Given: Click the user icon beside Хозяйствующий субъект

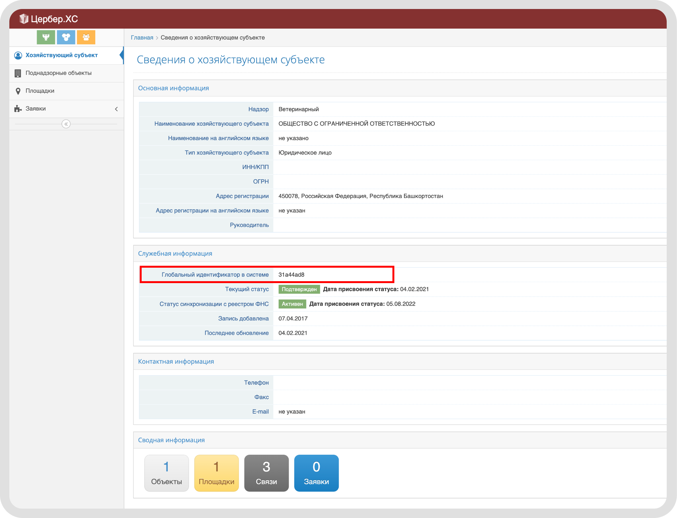Looking at the screenshot, I should [x=18, y=56].
